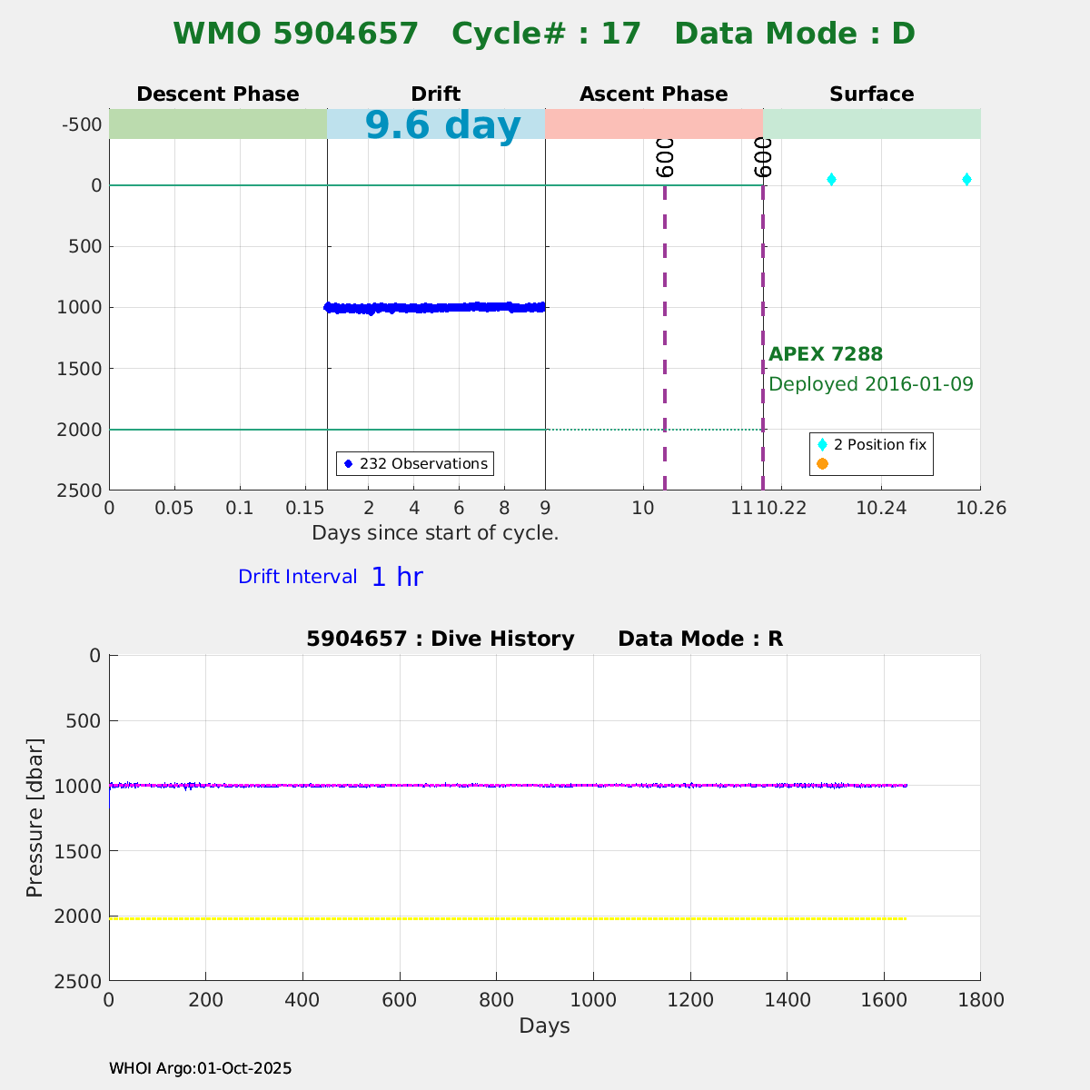
Task: Click the WHOI Argo date footer text
Action: pos(201,1069)
